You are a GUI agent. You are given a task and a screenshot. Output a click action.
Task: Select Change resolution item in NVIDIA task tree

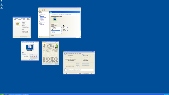click(x=42, y=17)
